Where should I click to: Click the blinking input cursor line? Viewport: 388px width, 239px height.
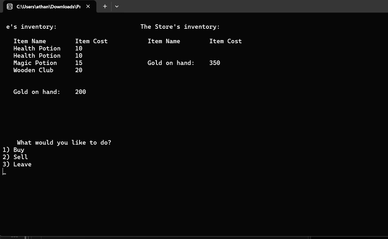(x=4, y=172)
